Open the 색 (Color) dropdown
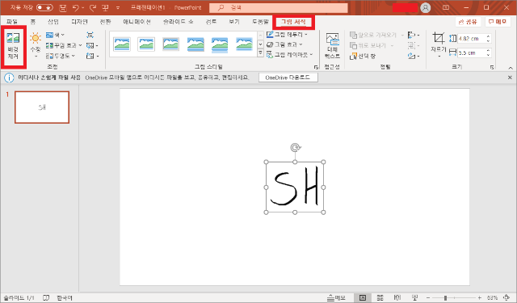The width and height of the screenshot is (517, 303). 56,35
